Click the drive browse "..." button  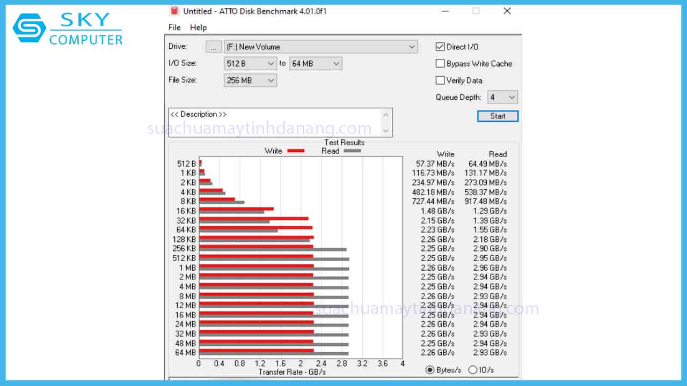(214, 47)
